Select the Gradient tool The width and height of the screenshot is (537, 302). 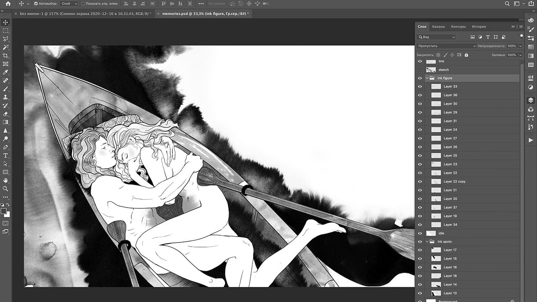click(5, 122)
